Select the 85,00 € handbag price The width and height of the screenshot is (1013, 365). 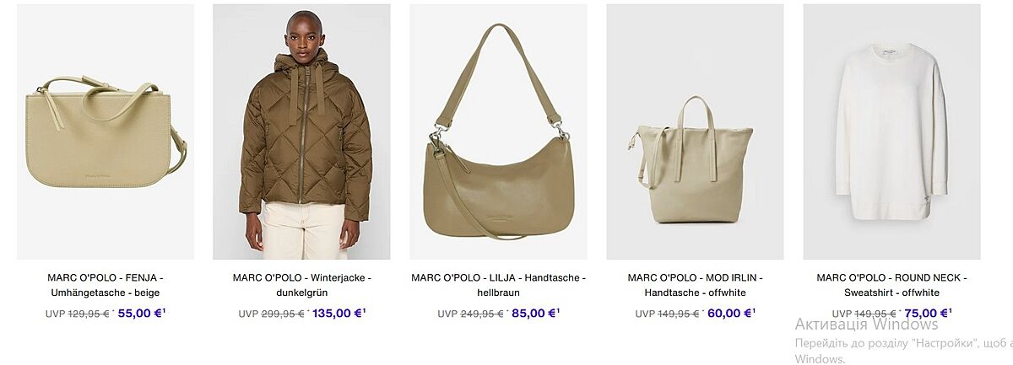tap(534, 314)
